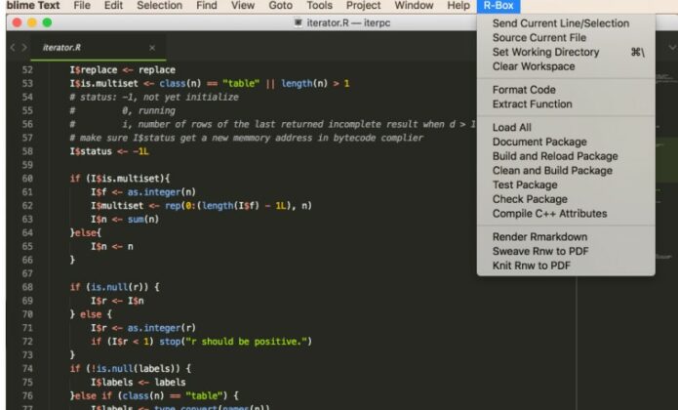Choose Clear Workspace
Image resolution: width=678 pixels, height=410 pixels.
point(566,66)
